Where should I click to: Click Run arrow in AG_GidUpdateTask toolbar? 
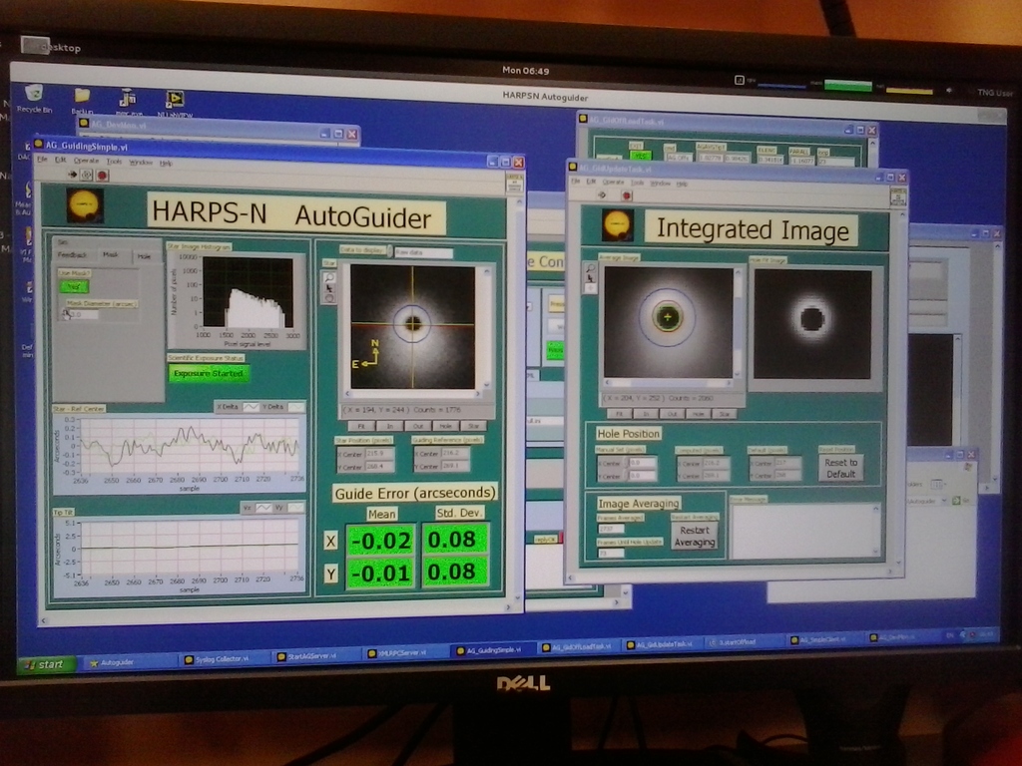coord(602,194)
